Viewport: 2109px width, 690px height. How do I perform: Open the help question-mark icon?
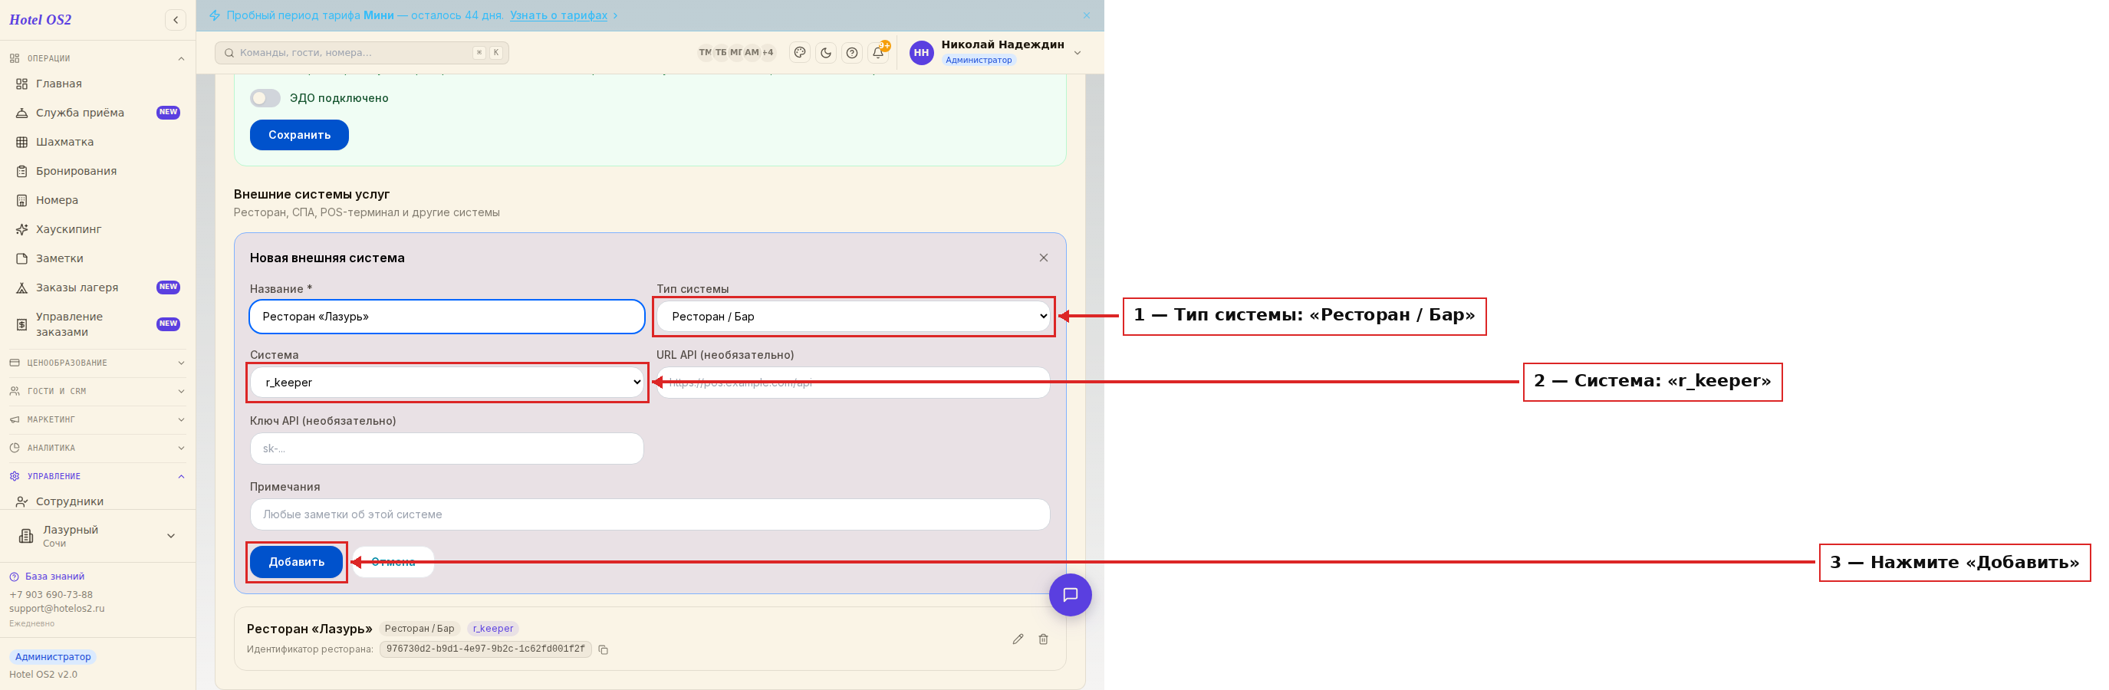point(852,52)
